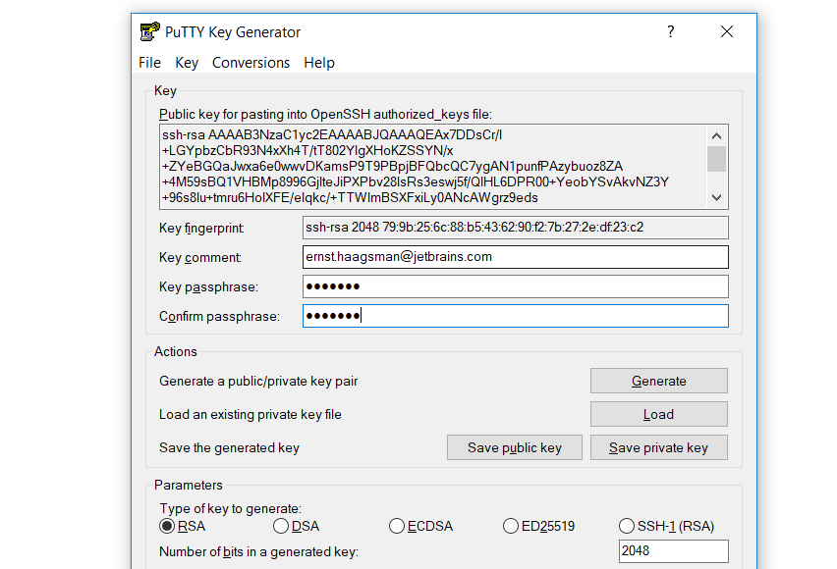Open the Key menu
This screenshot has width=837, height=569.
(187, 63)
